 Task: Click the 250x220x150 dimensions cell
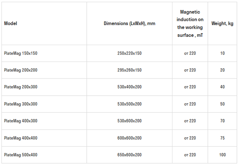coord(129,53)
